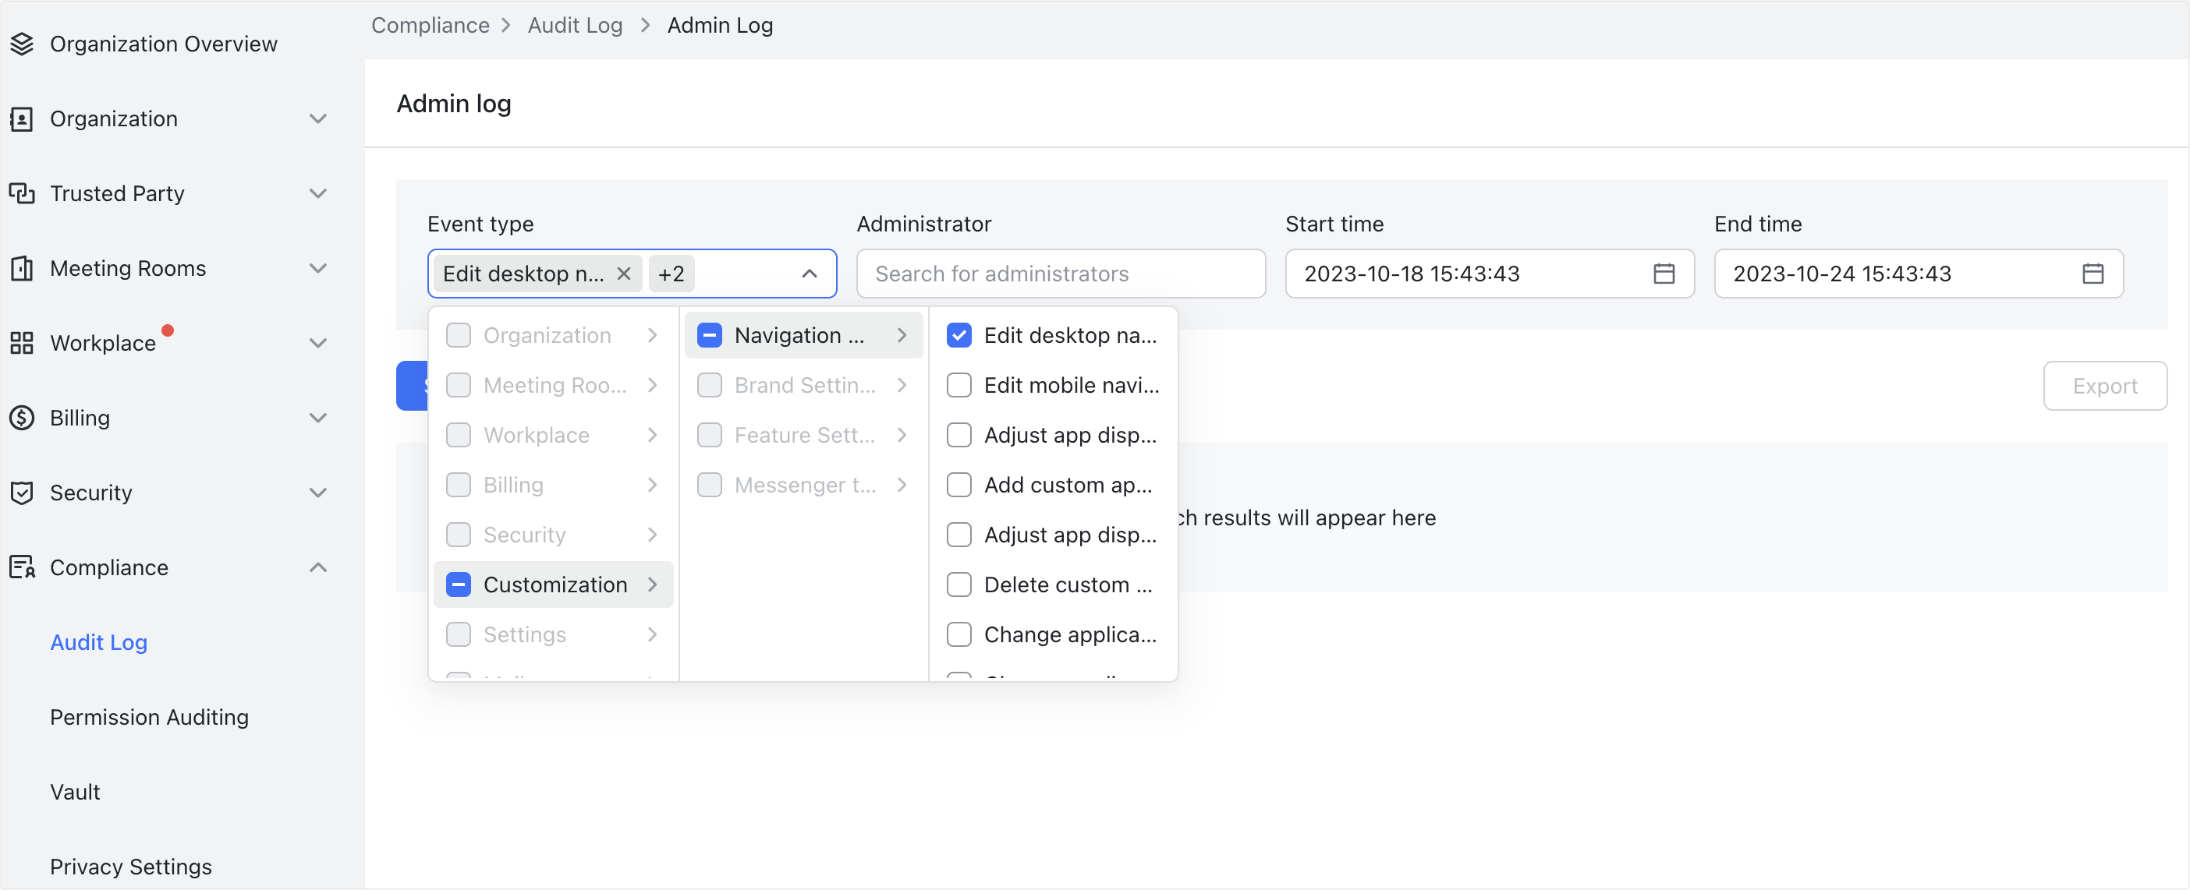Open Audit Log breadcrumb link
Screen dimensions: 2190x890
[575, 25]
